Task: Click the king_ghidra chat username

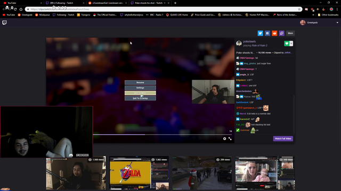Action: pos(249,64)
